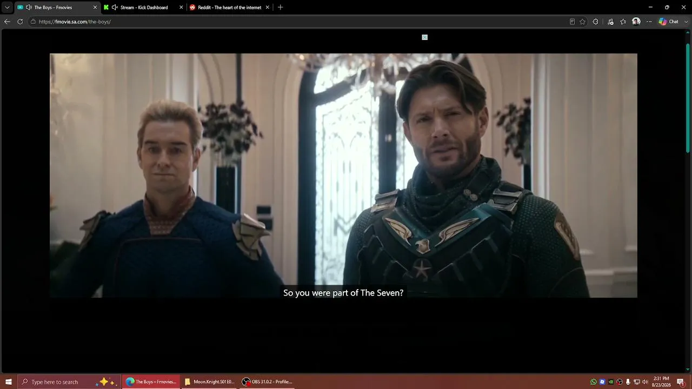
Task: View site information lock icon
Action: coord(33,22)
